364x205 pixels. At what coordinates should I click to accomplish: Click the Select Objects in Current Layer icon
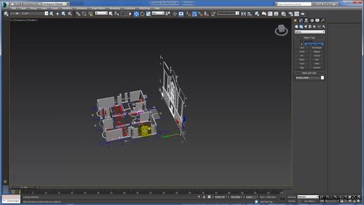63,14
